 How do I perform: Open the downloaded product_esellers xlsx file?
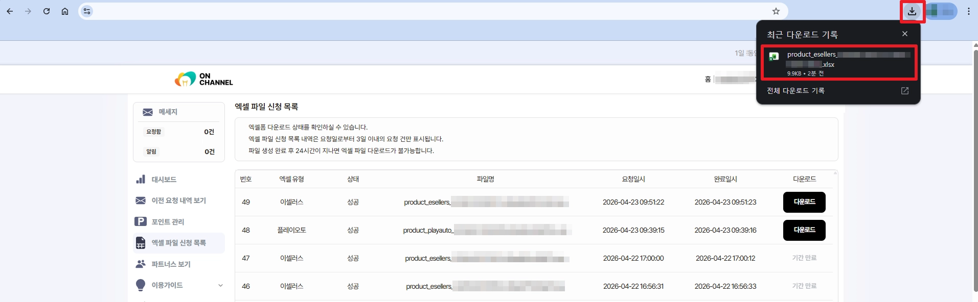(x=839, y=63)
